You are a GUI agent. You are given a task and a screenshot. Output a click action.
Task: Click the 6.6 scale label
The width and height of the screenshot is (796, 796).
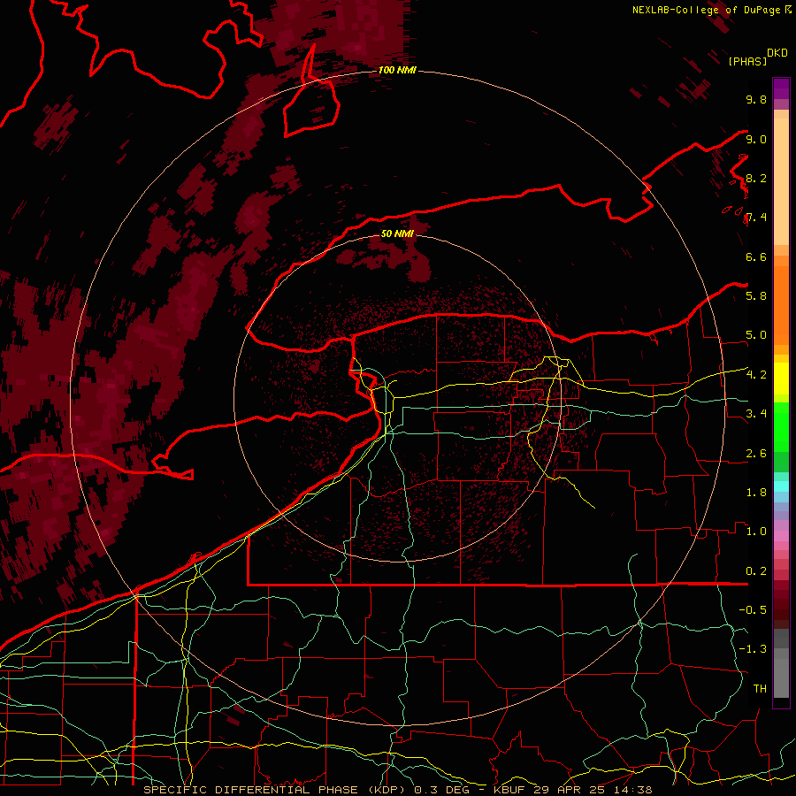(756, 257)
